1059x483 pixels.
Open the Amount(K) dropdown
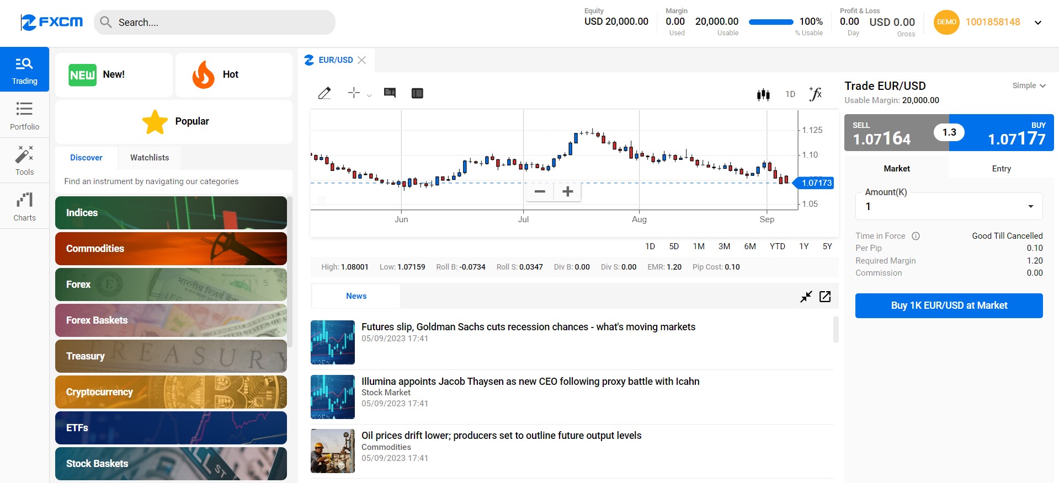[x=949, y=206]
